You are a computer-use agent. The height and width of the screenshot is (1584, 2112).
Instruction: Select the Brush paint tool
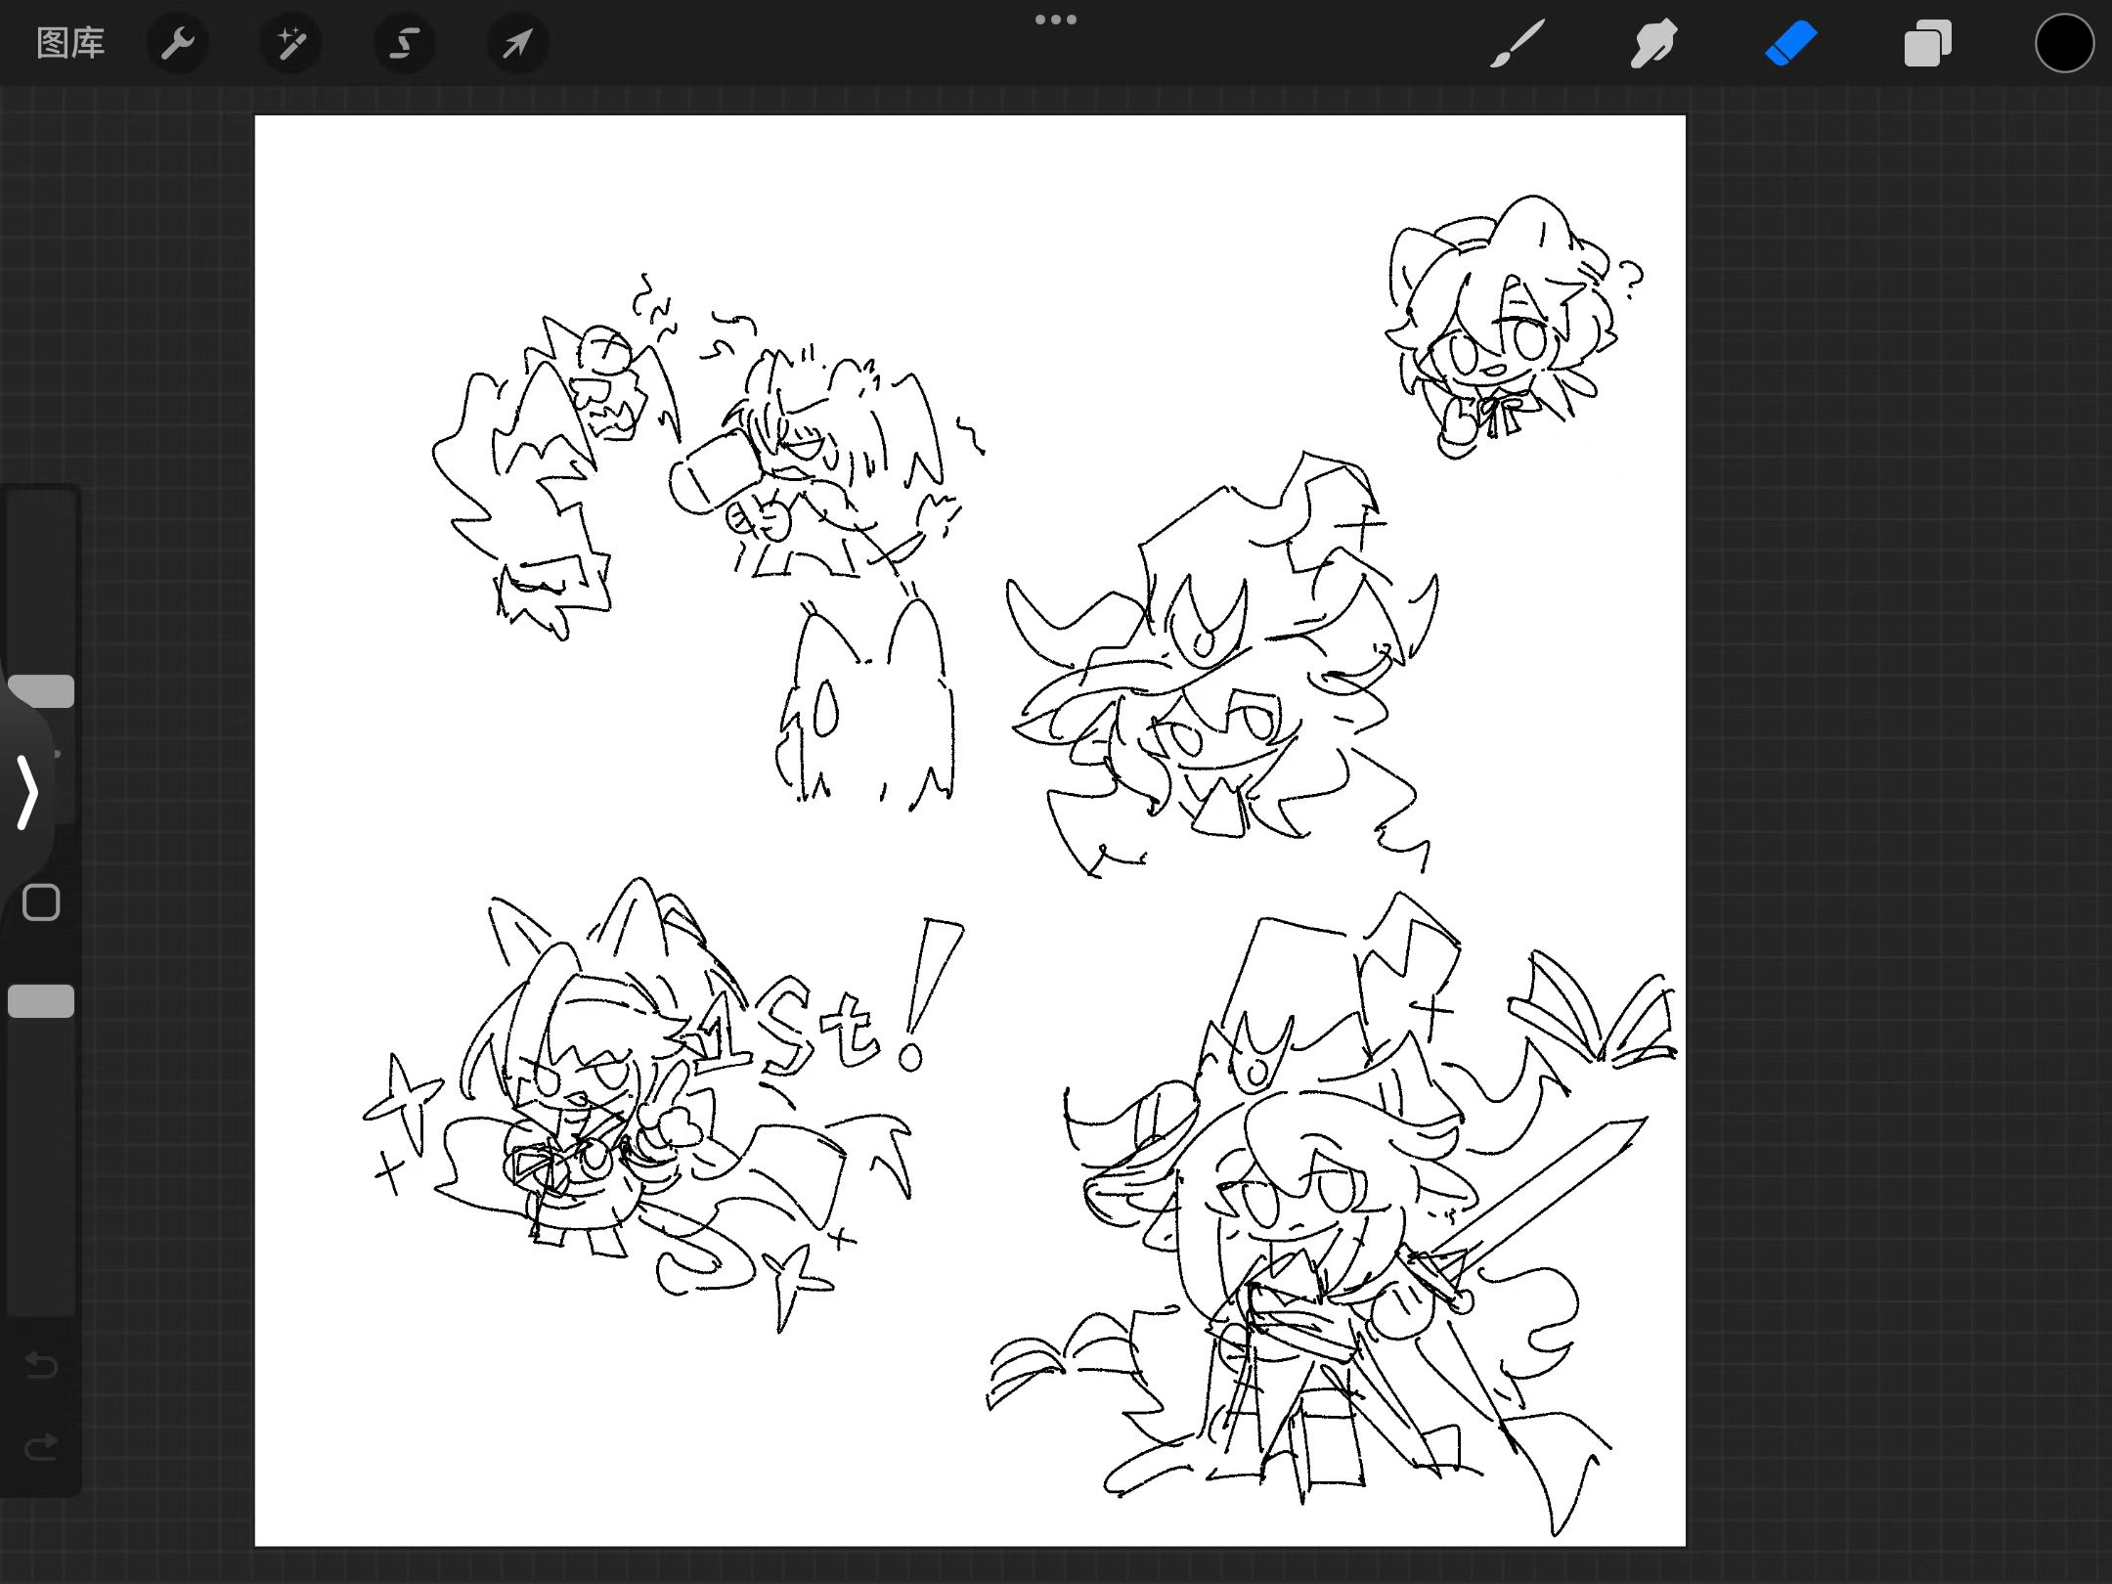(x=1517, y=44)
